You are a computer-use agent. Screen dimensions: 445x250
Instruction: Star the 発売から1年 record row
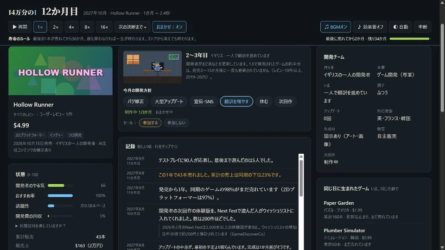point(212,194)
